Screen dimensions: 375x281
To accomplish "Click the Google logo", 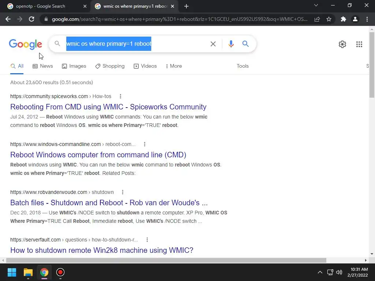I will 26,44.
